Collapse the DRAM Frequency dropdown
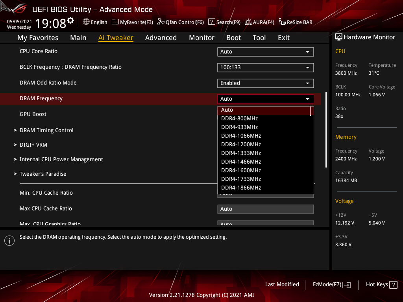Image resolution: width=403 pixels, height=302 pixels. [x=266, y=99]
